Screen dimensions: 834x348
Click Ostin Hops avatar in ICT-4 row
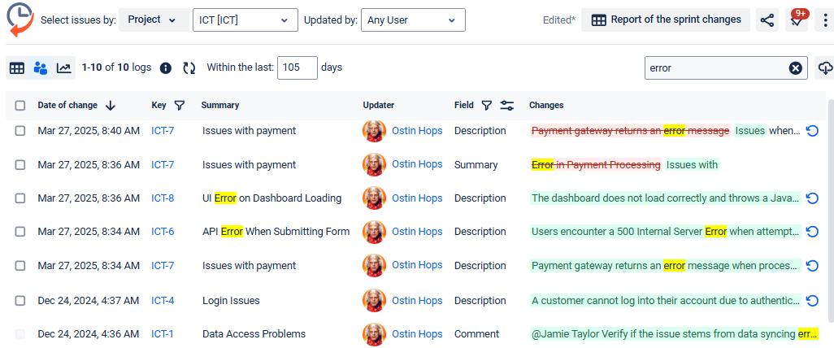click(x=374, y=300)
